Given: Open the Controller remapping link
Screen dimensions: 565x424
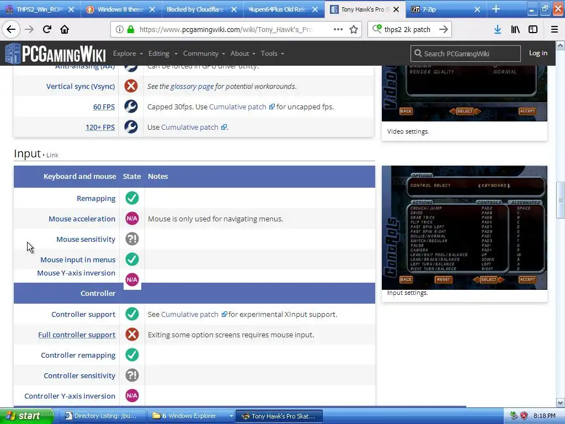Looking at the screenshot, I should point(78,355).
